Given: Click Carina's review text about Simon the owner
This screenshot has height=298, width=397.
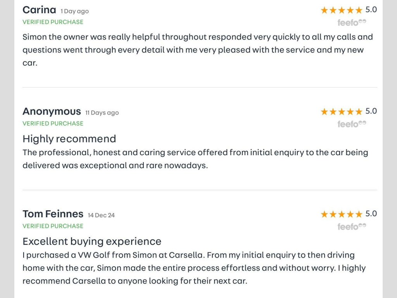Looking at the screenshot, I should (x=198, y=50).
